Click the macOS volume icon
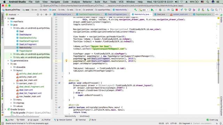This screenshot has height=125, width=223. 177,2
